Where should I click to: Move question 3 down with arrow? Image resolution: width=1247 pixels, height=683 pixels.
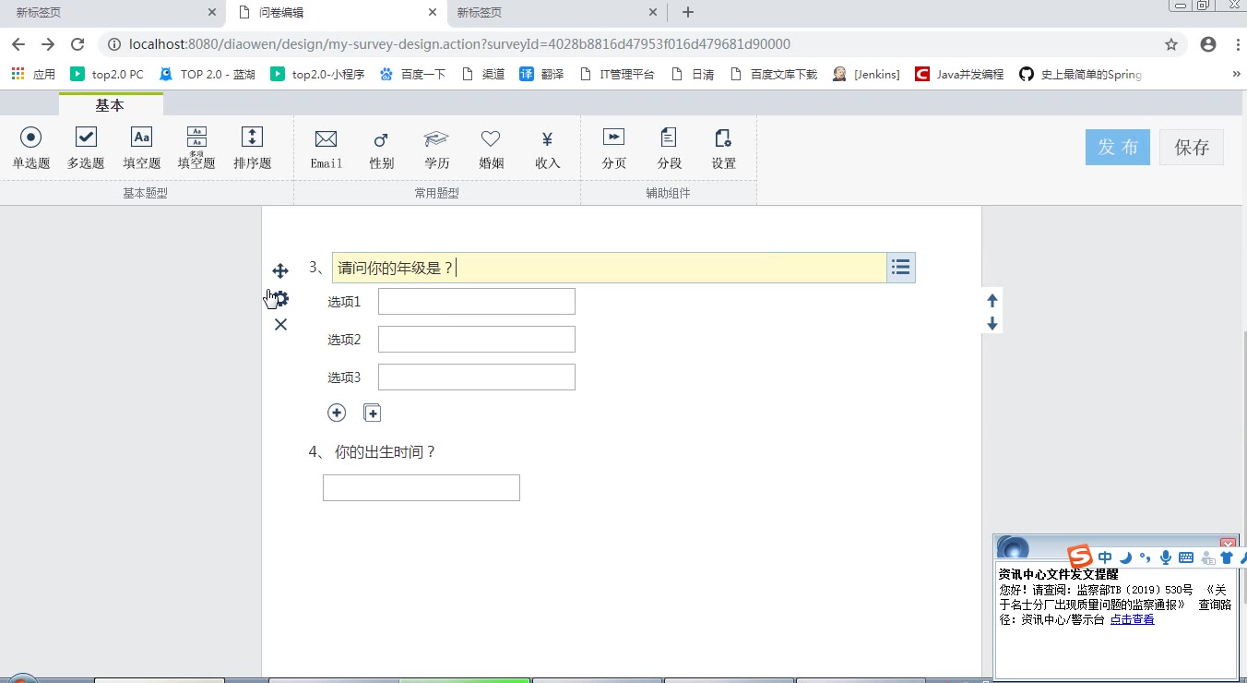click(x=992, y=324)
